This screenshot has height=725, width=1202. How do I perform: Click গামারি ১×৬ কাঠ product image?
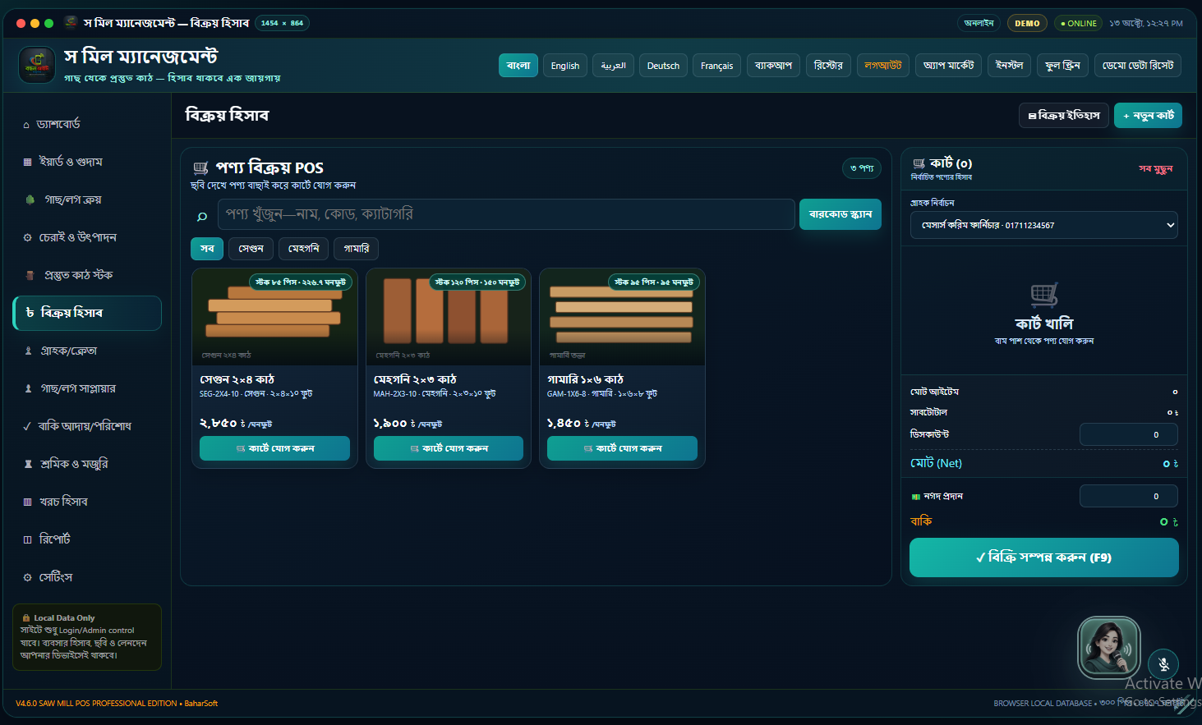622,317
